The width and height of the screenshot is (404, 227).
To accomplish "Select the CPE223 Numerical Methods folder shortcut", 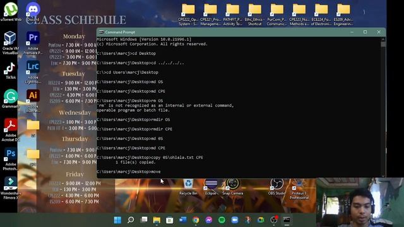I will pyautogui.click(x=299, y=15).
